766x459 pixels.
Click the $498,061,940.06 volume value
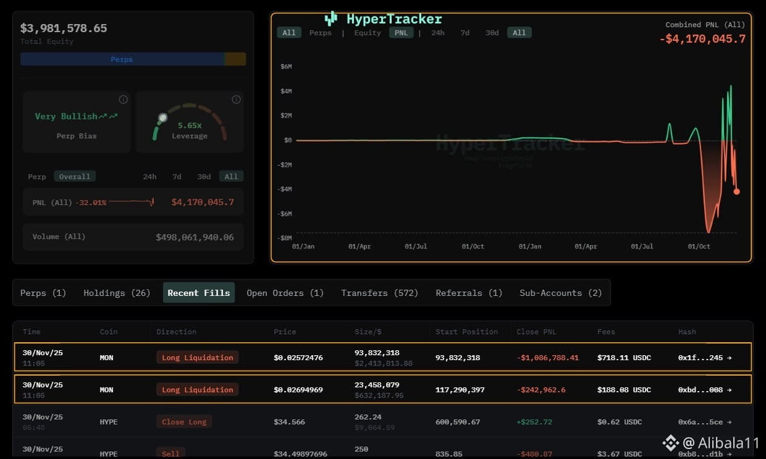[x=195, y=237]
